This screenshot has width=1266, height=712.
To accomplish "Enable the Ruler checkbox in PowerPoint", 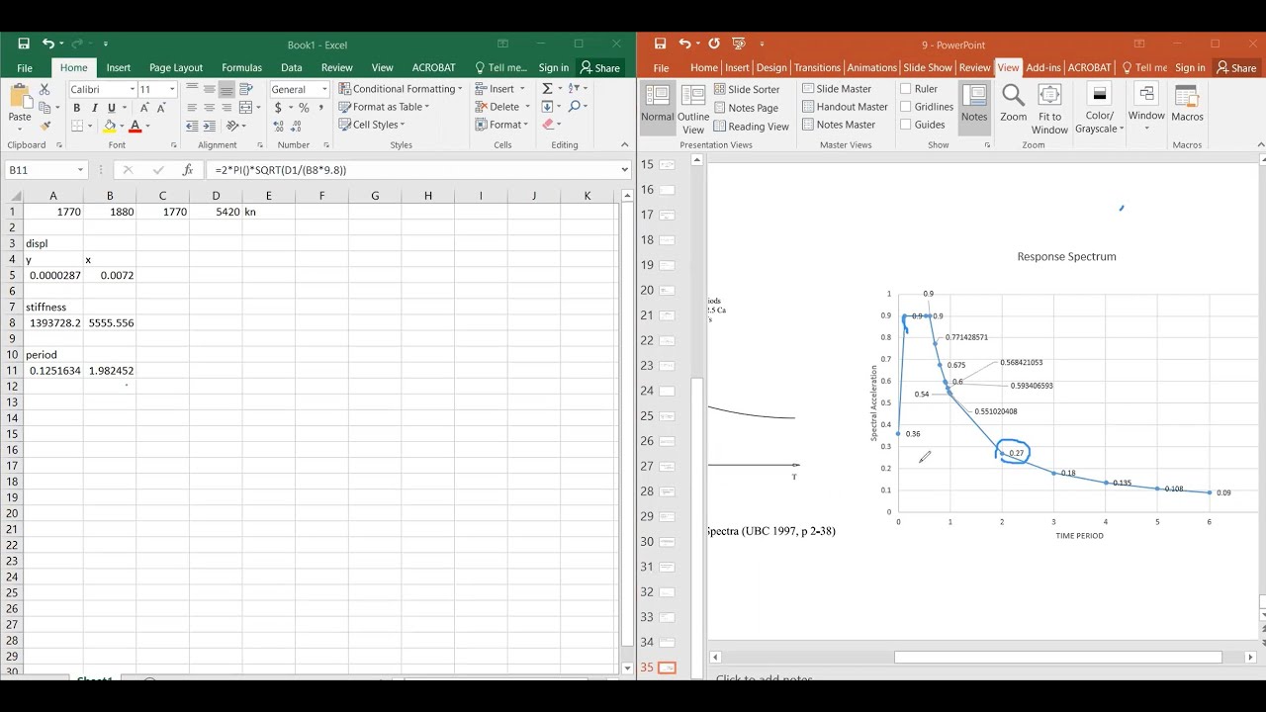I will click(905, 89).
